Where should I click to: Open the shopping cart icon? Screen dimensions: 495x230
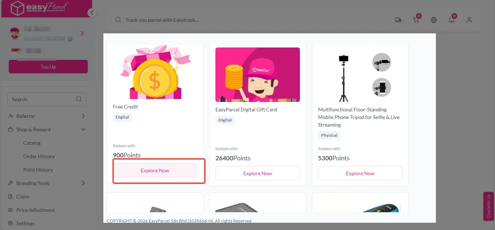[416, 20]
